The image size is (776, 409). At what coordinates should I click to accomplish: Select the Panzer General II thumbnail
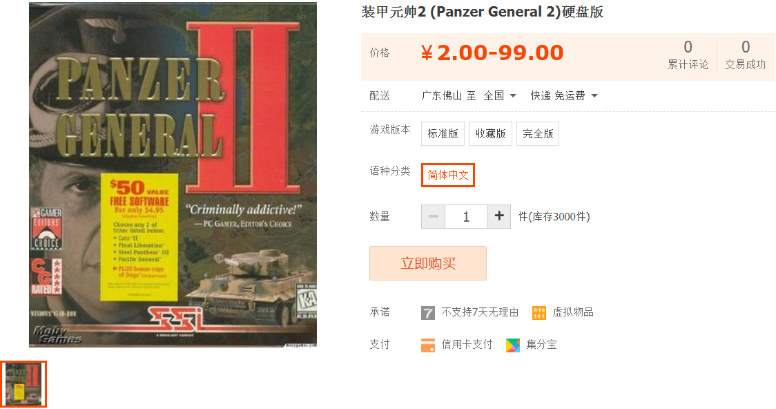tap(23, 384)
